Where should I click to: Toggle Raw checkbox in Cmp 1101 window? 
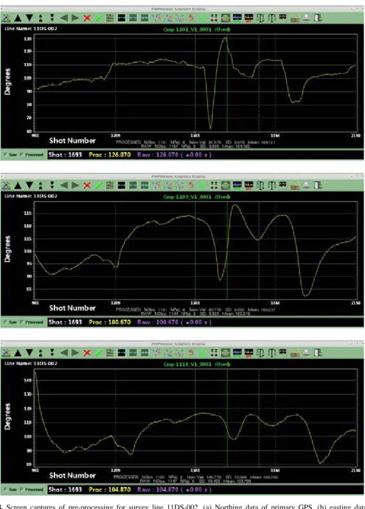(5, 155)
